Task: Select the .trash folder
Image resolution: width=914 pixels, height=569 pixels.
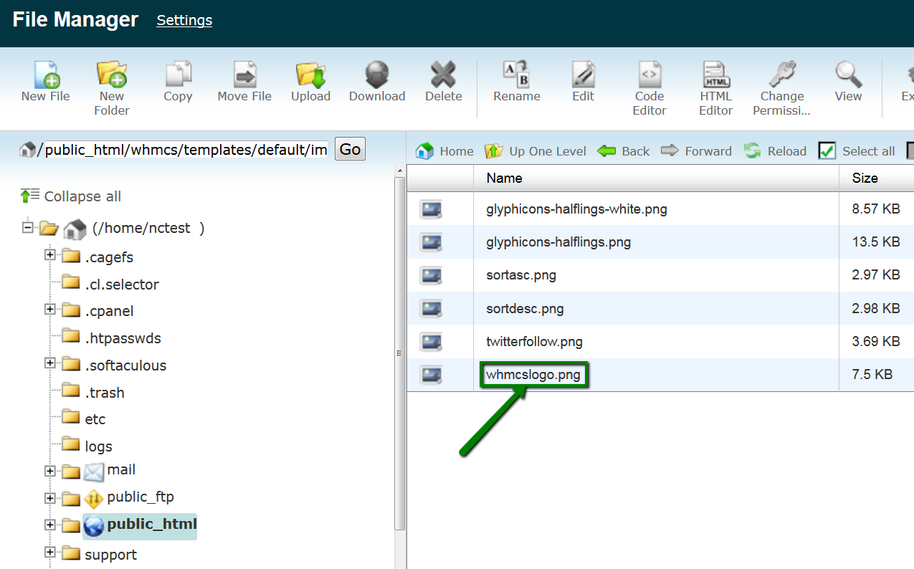Action: [105, 393]
